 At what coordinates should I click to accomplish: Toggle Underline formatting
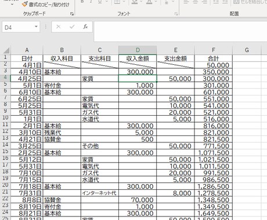click(100, 2)
